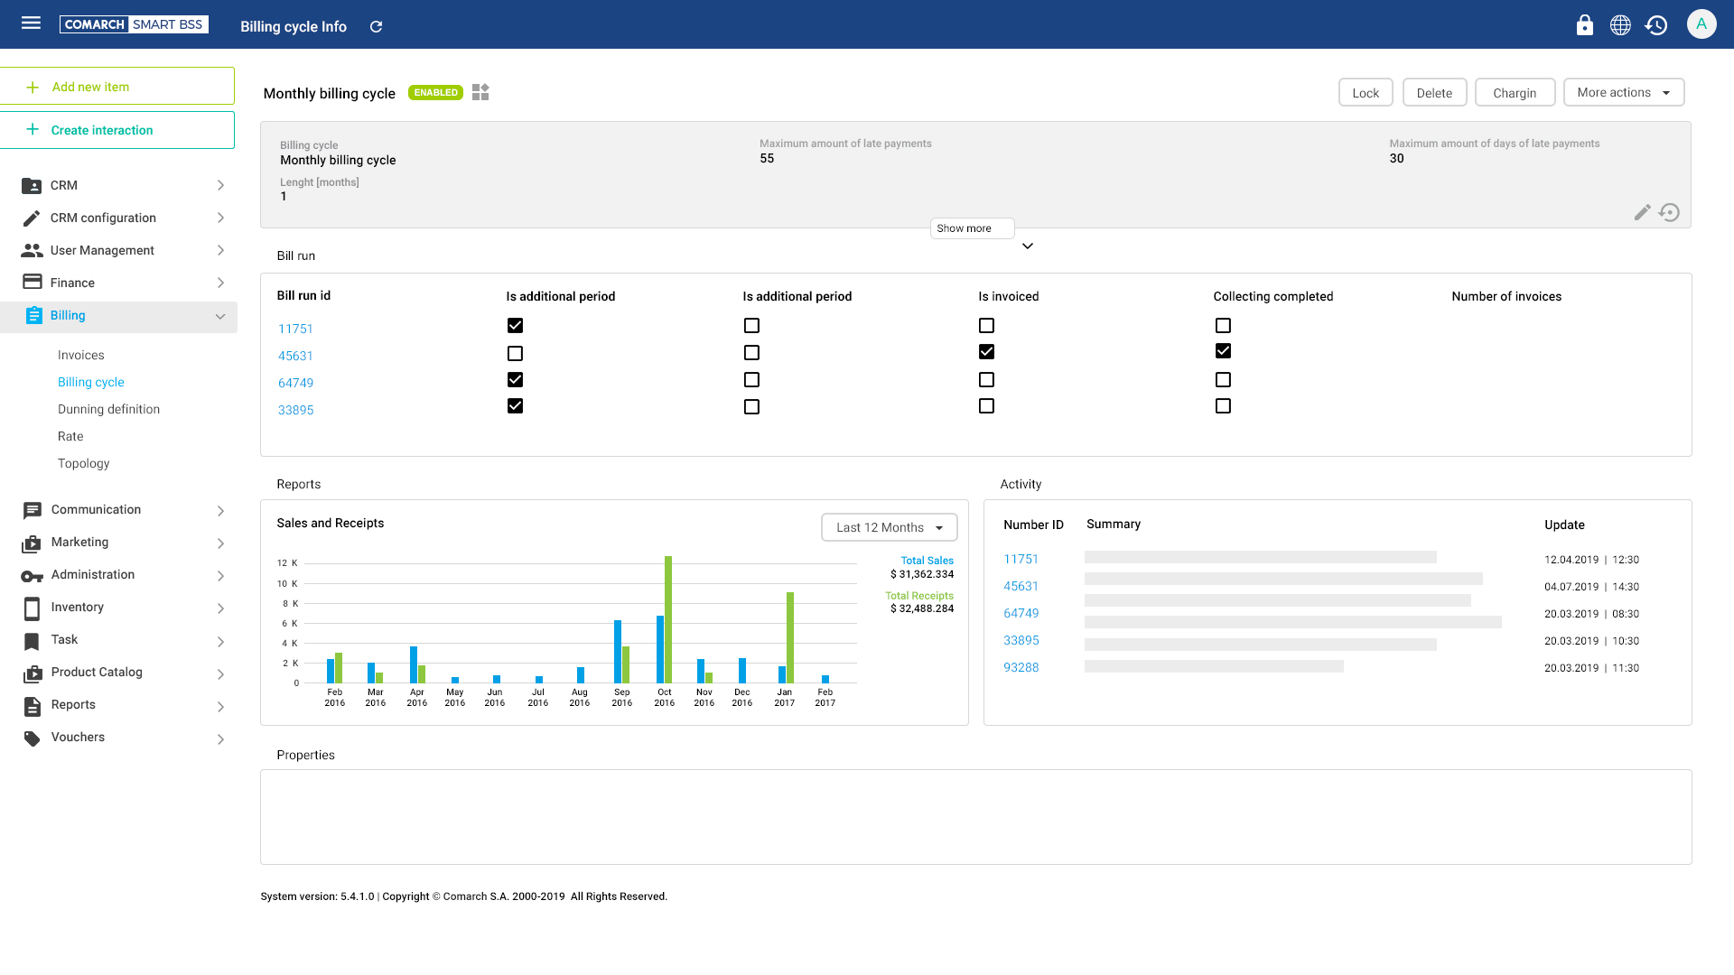Screen dimensions: 1734x975
Task: Click the Lock button
Action: click(x=1365, y=93)
